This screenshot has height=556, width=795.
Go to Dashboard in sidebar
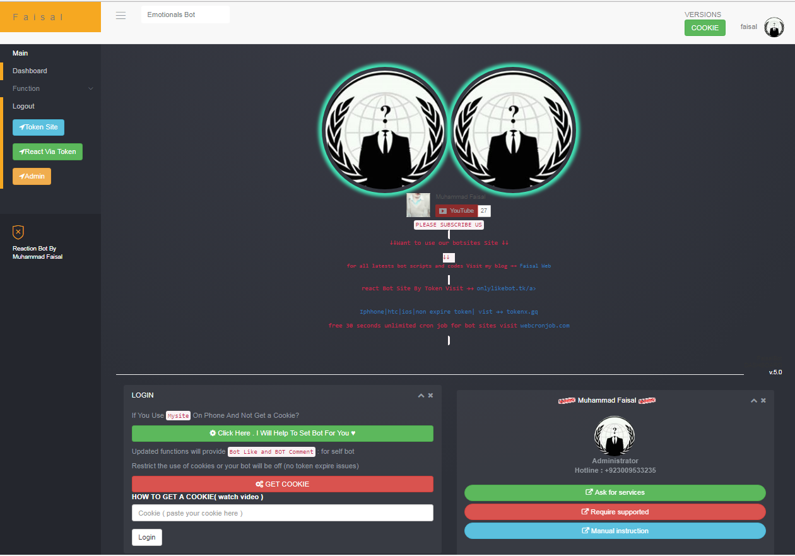(30, 71)
